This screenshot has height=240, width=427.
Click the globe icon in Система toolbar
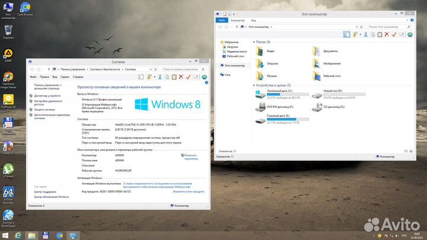click(204, 77)
